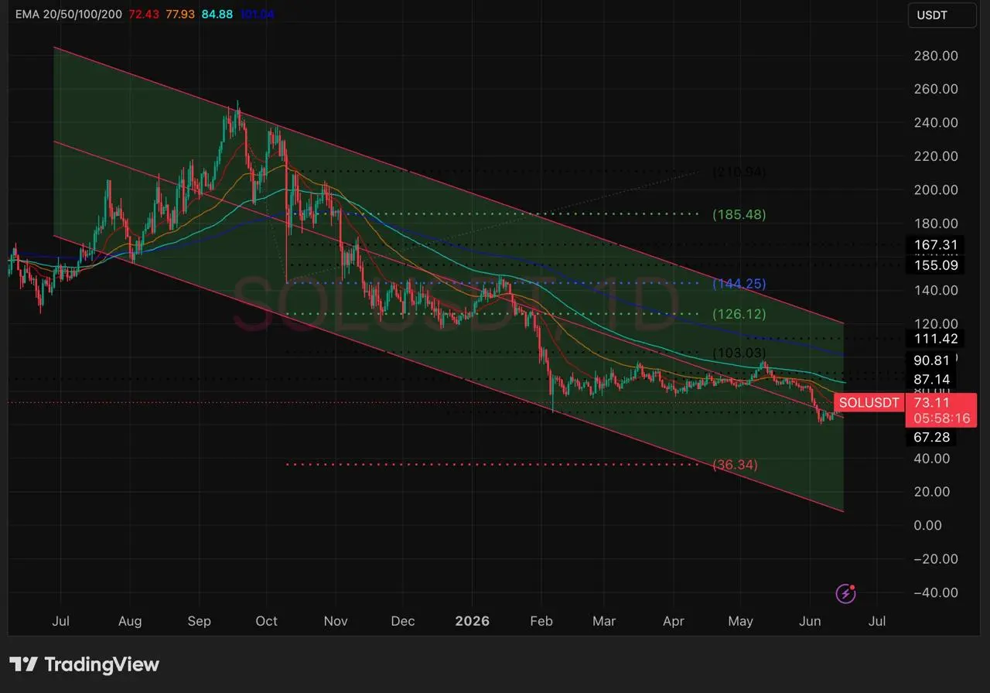Click 200.00 on the price scale
Viewport: 990px width, 693px height.
pos(935,190)
